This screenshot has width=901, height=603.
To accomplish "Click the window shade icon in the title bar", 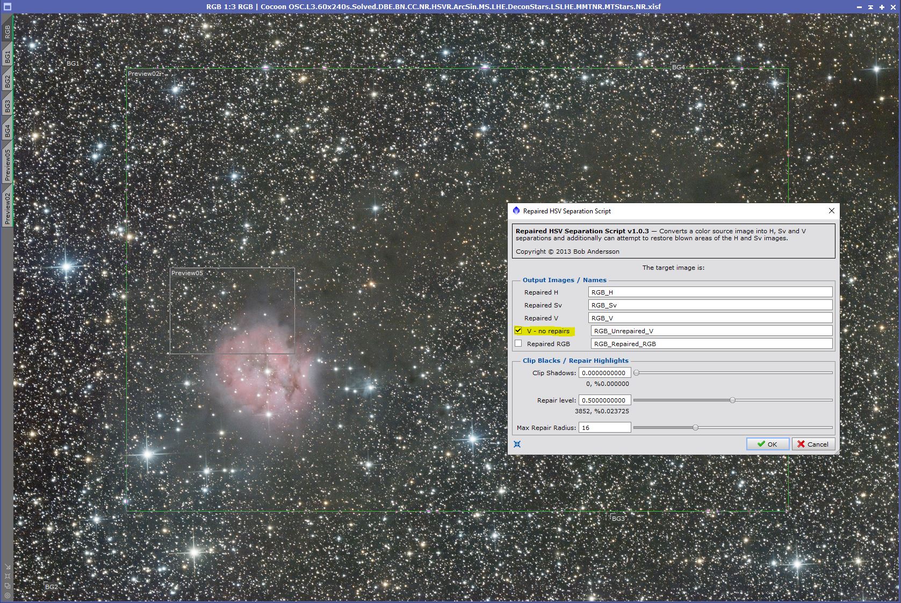I will coord(870,6).
